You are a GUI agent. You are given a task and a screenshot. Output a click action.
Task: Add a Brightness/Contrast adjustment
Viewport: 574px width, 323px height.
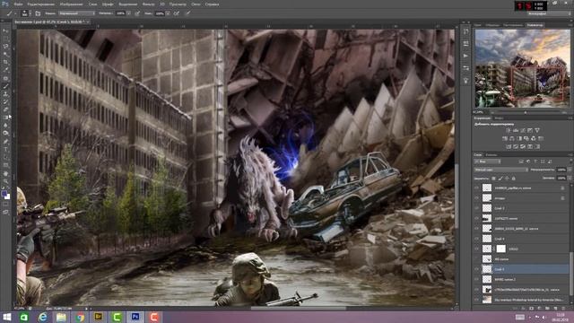coord(509,130)
